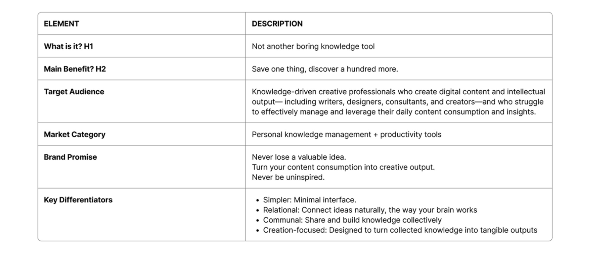Select the Brand Promise label cell

click(x=142, y=167)
